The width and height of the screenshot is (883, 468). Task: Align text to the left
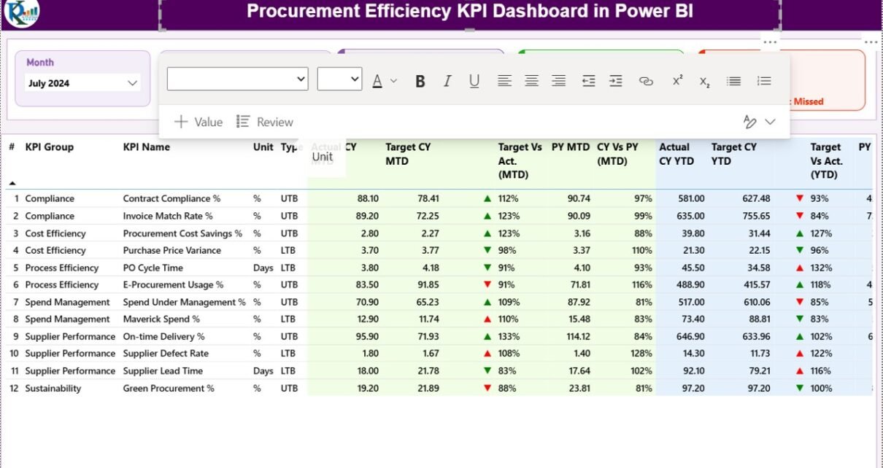pos(504,81)
